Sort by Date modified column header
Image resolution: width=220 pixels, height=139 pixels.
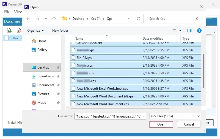pos(153,39)
